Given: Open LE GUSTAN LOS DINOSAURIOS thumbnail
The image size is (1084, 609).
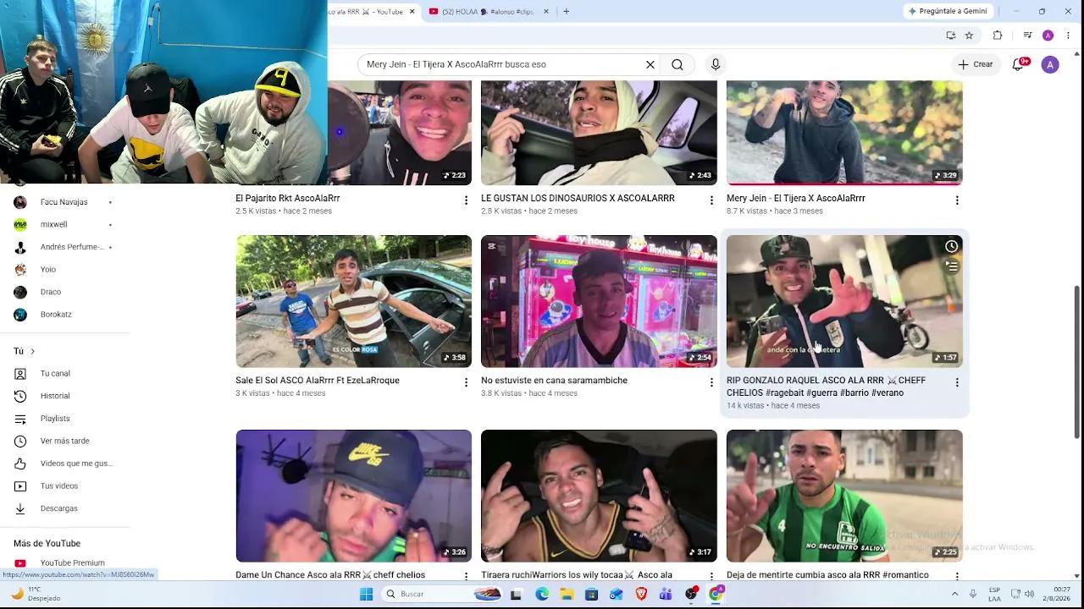Looking at the screenshot, I should click(599, 133).
